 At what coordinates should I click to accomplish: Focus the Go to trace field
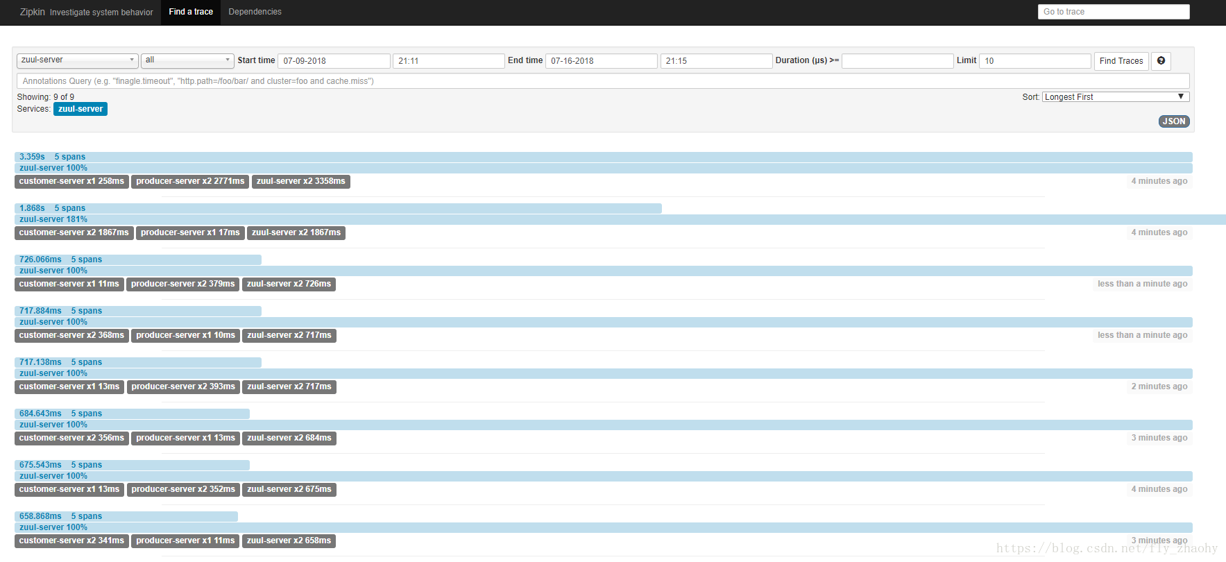pyautogui.click(x=1114, y=12)
